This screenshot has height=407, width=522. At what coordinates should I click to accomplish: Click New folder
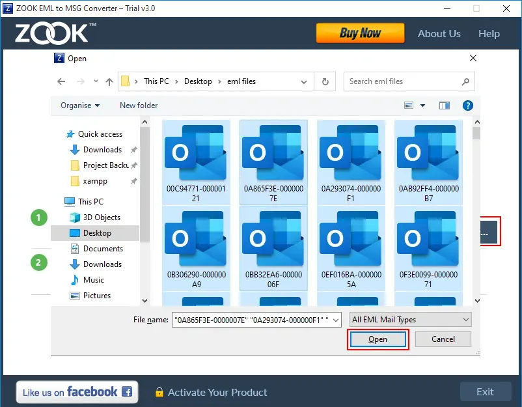(139, 105)
